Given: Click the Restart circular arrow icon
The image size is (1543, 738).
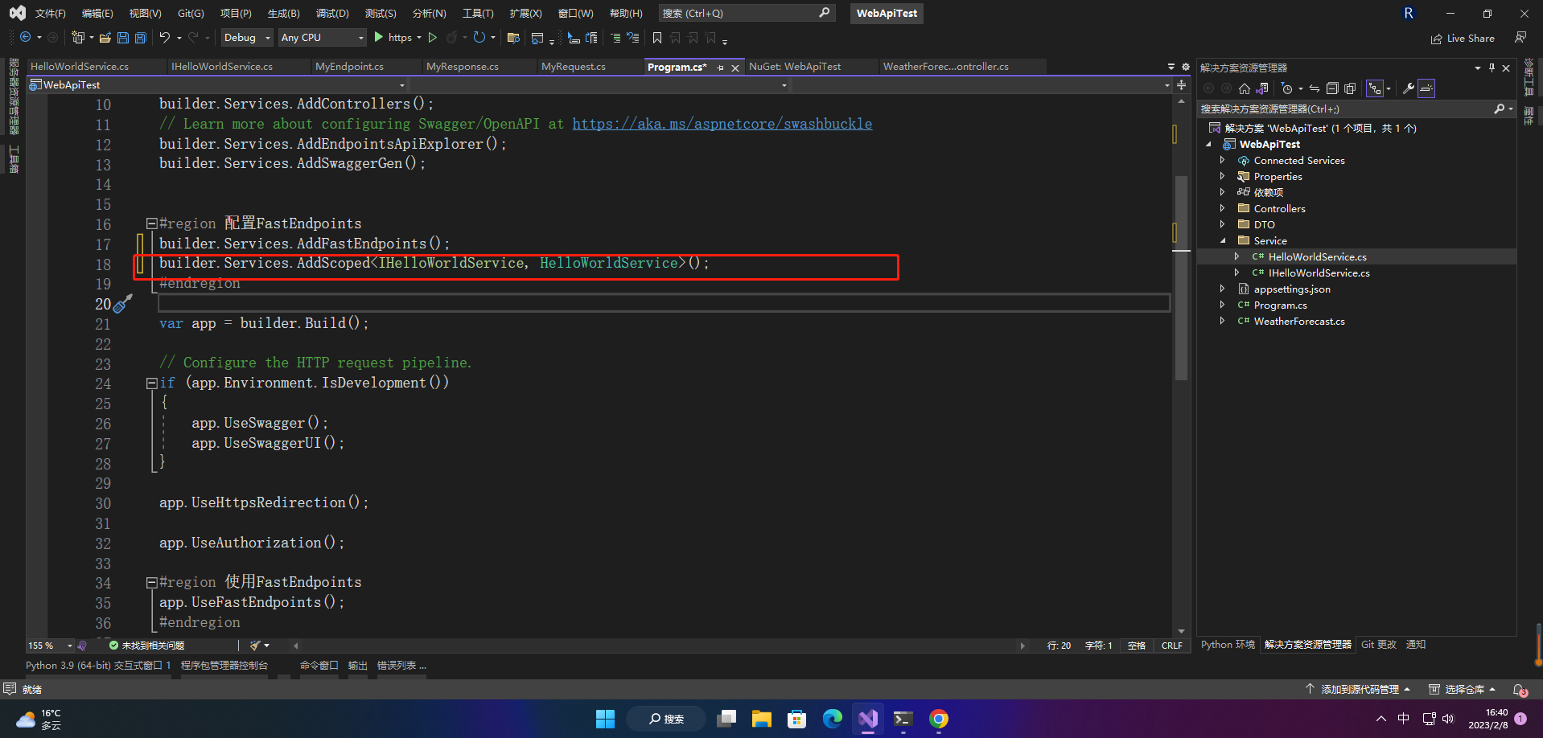Looking at the screenshot, I should coord(479,38).
